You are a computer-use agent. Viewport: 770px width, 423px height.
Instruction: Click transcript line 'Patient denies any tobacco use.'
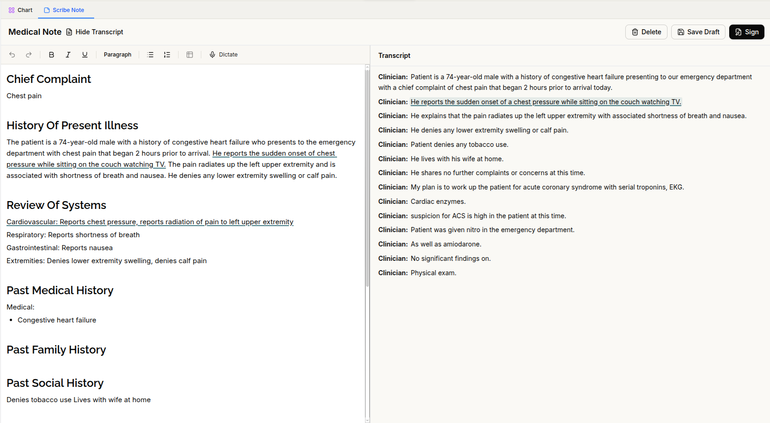point(460,145)
